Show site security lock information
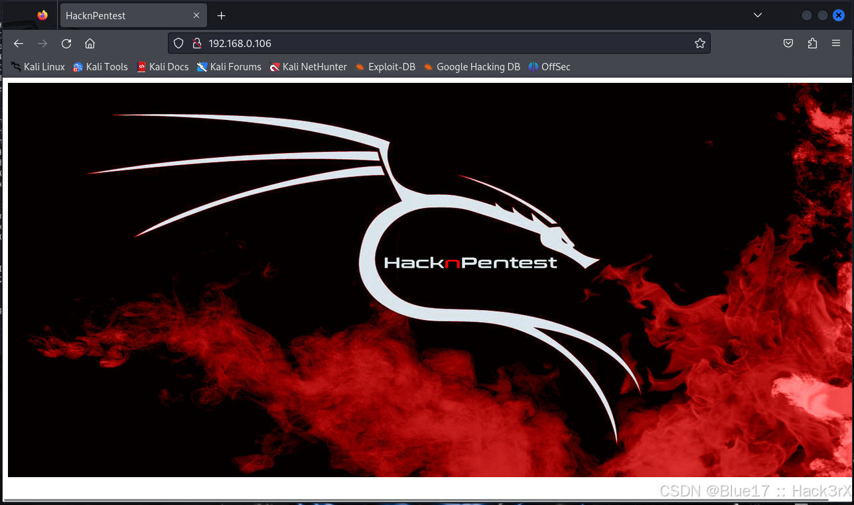Image resolution: width=854 pixels, height=505 pixels. [x=196, y=43]
